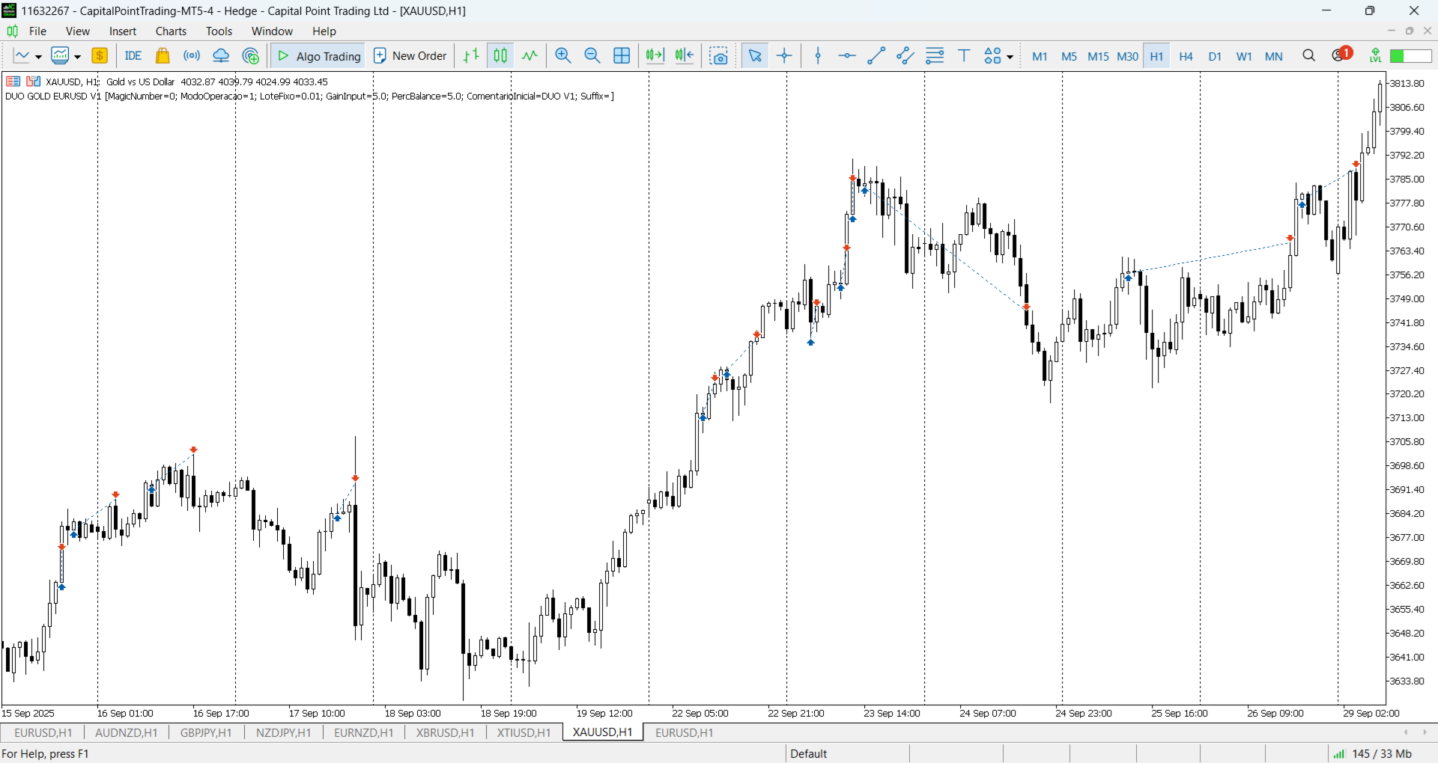Click the copy trading radar icon
Image resolution: width=1438 pixels, height=763 pixels.
tap(251, 56)
